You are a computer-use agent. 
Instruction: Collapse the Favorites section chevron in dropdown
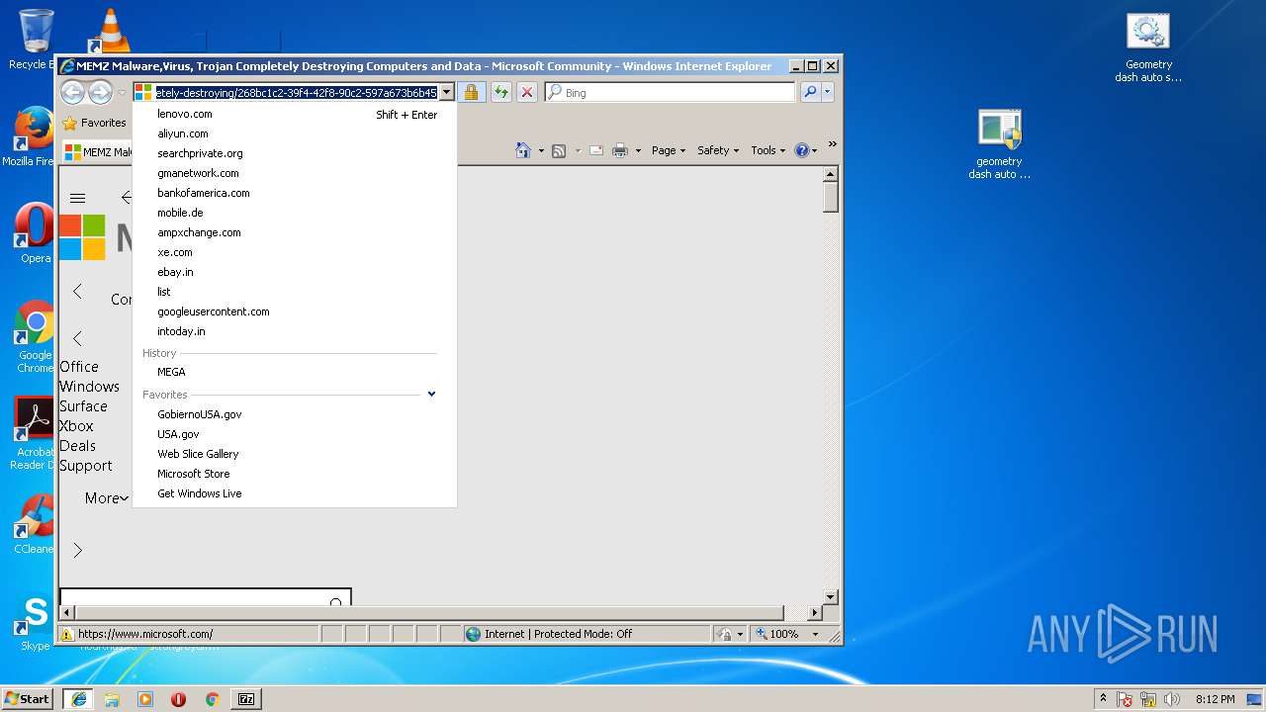tap(431, 395)
